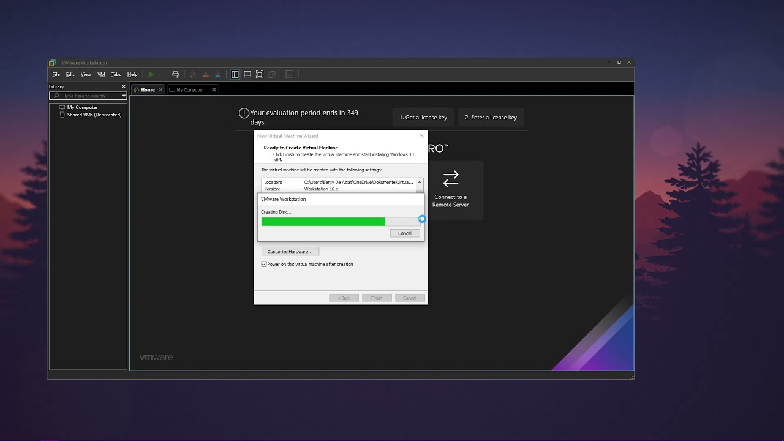This screenshot has height=441, width=784.
Task: Click the wizard Finish button
Action: [x=377, y=298]
